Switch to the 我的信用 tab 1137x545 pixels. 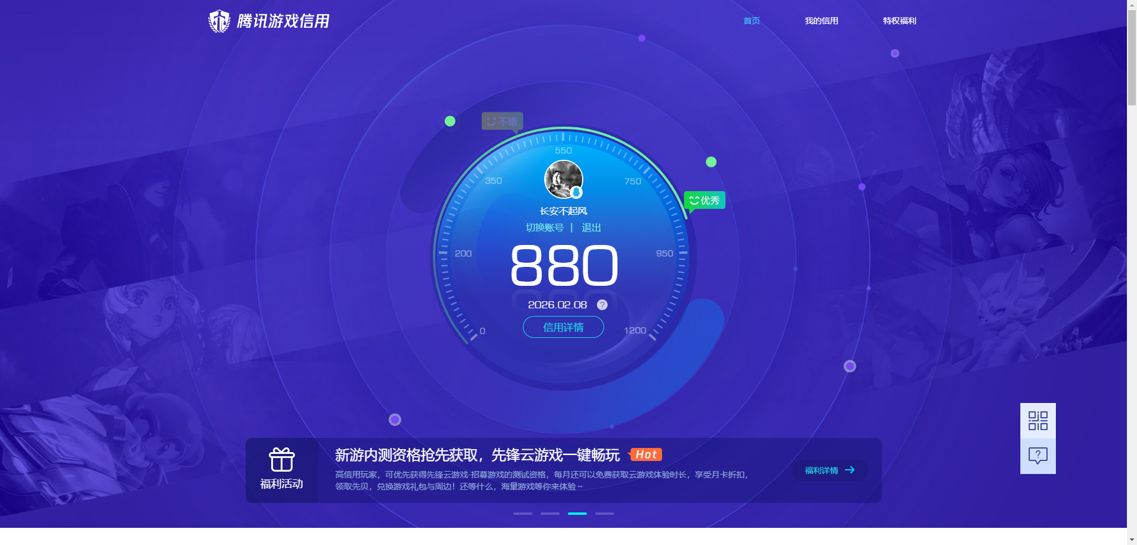(821, 21)
